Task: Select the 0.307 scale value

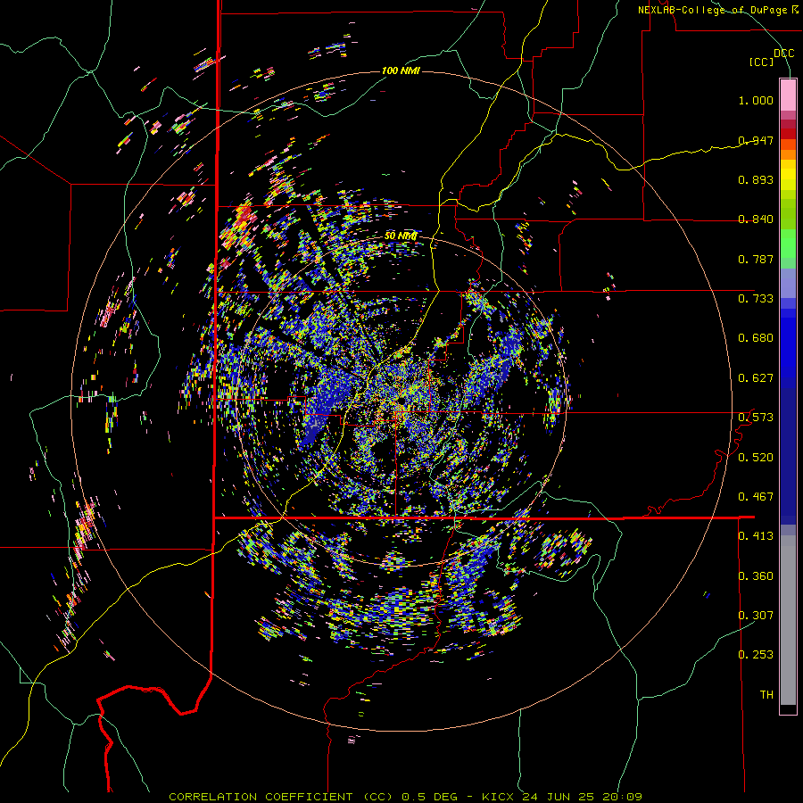Action: [x=756, y=616]
